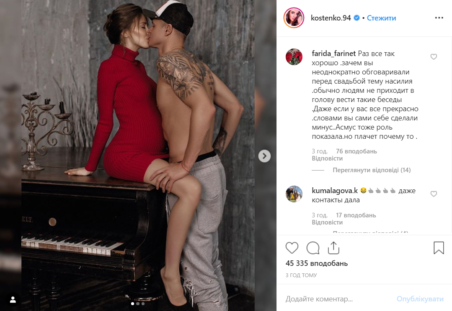
Task: Open the three-dot options menu
Action: click(439, 18)
